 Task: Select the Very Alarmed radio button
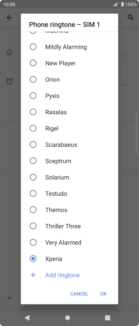pos(33,242)
